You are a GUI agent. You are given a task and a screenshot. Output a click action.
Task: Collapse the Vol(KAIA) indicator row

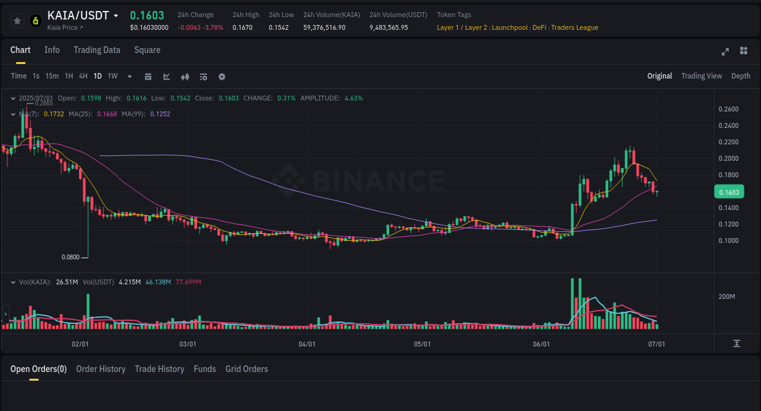13,282
